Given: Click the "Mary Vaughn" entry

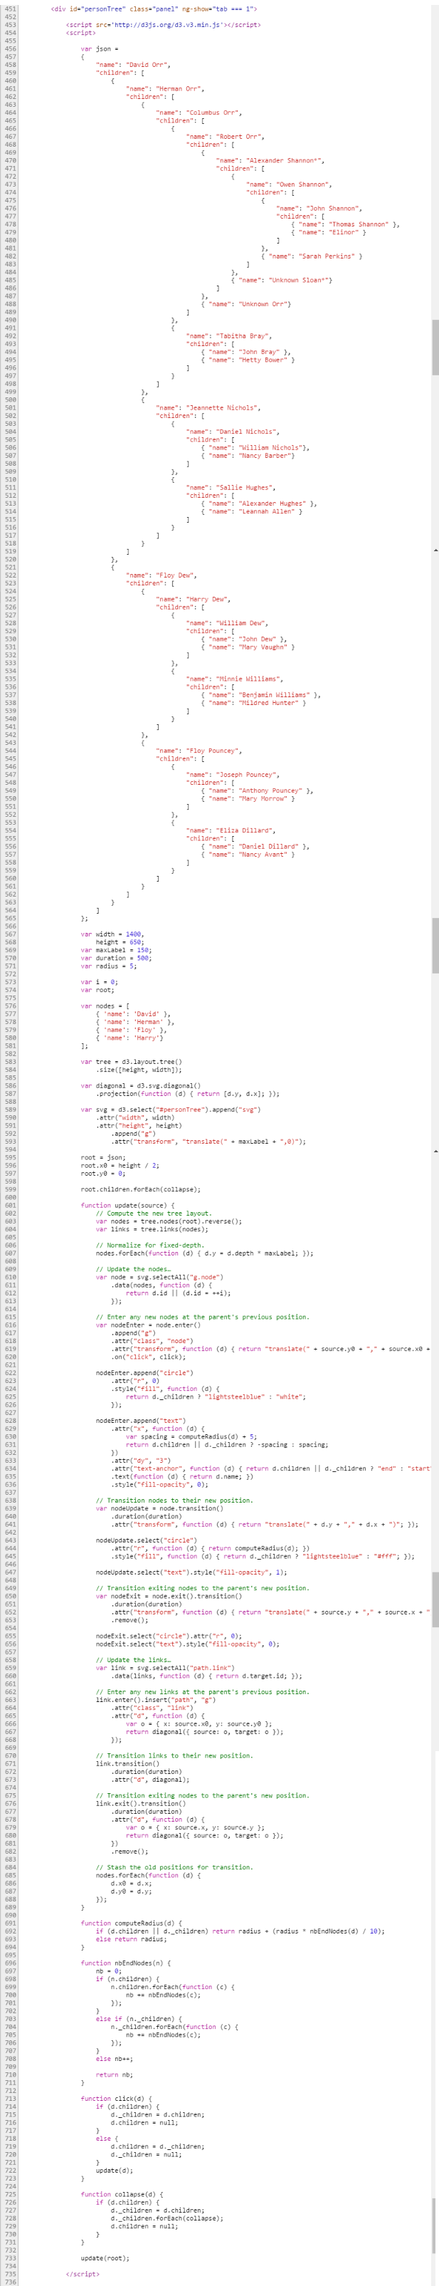Looking at the screenshot, I should click(x=248, y=648).
